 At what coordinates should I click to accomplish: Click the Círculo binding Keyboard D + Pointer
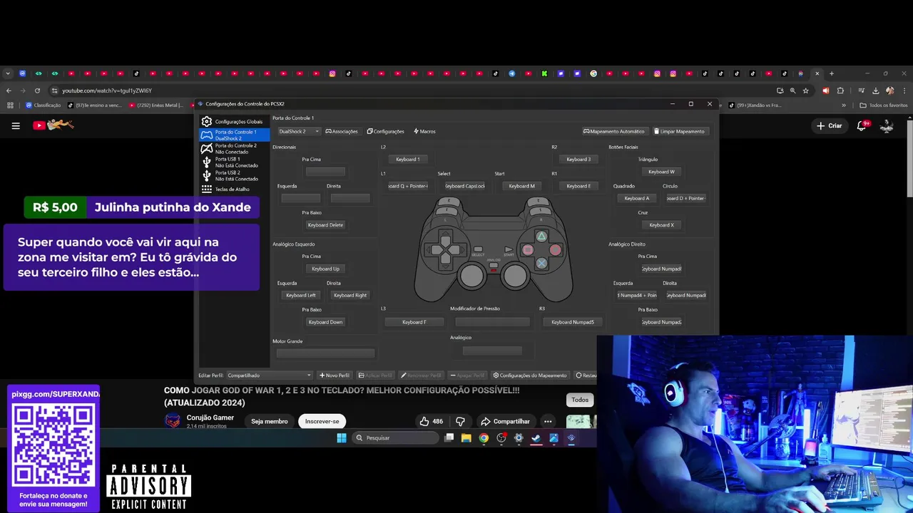(x=686, y=198)
